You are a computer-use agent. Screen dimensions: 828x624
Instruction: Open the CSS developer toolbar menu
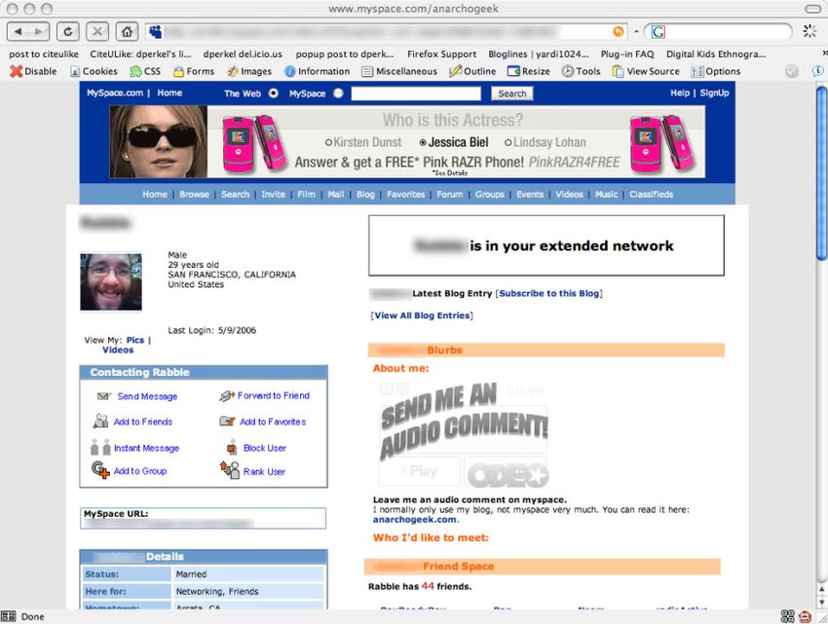(x=145, y=71)
